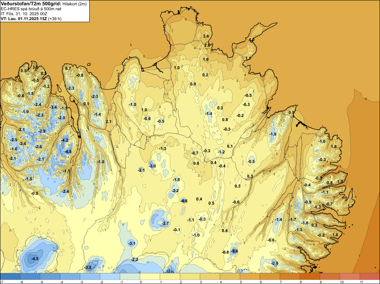
Task: Click the '-4.5' temperature label
Action: [x=35, y=259]
